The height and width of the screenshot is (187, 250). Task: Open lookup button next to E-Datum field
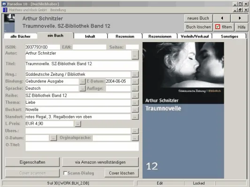135,81
